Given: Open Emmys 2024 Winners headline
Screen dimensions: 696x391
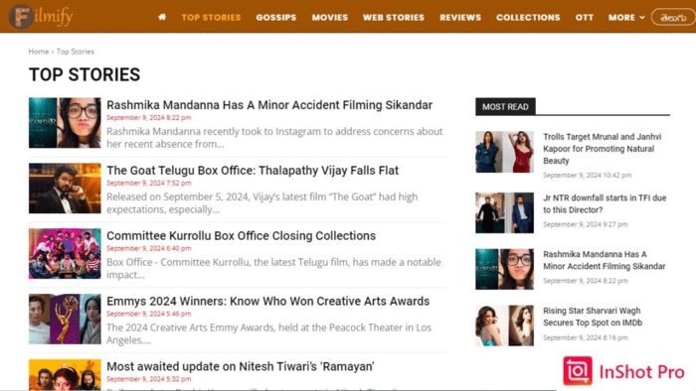Looking at the screenshot, I should [x=268, y=301].
